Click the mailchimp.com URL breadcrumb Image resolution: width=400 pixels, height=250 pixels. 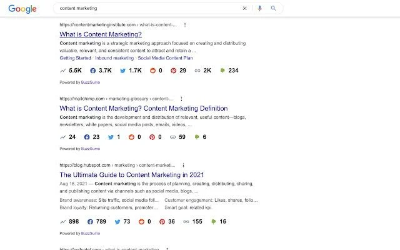coord(116,99)
